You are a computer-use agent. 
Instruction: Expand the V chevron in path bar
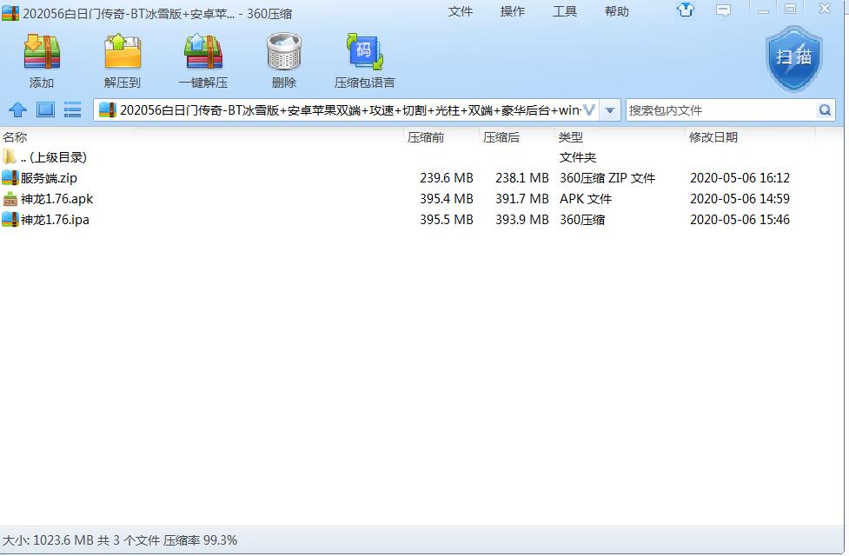coord(589,110)
